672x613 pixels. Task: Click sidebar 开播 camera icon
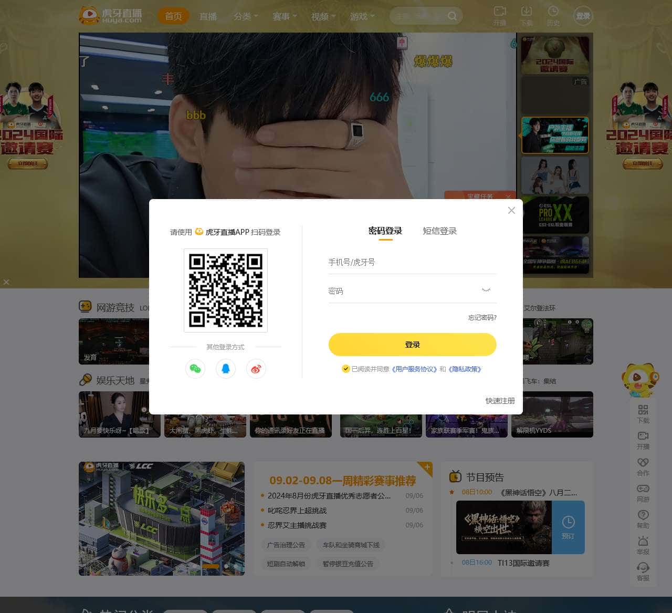[x=643, y=436]
